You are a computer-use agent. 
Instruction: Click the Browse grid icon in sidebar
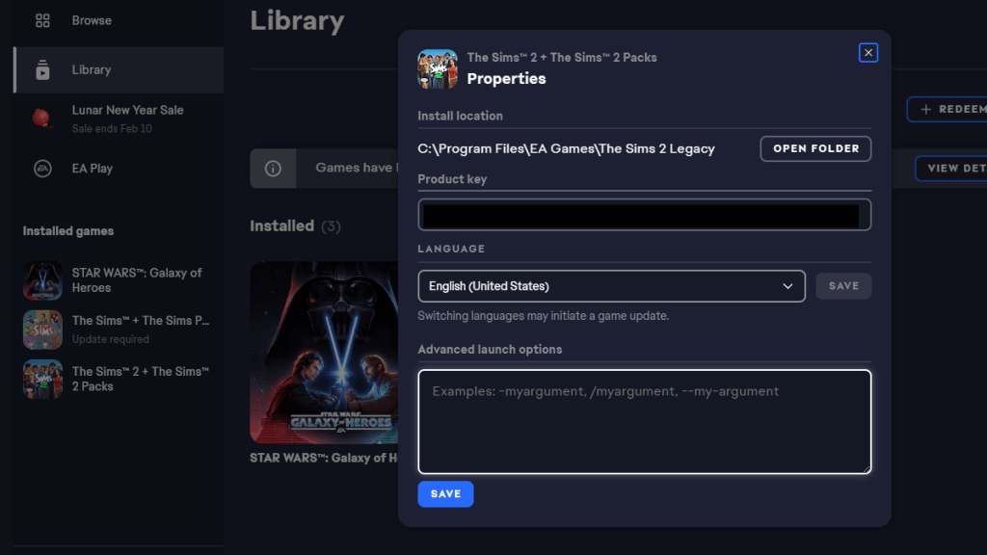[42, 20]
